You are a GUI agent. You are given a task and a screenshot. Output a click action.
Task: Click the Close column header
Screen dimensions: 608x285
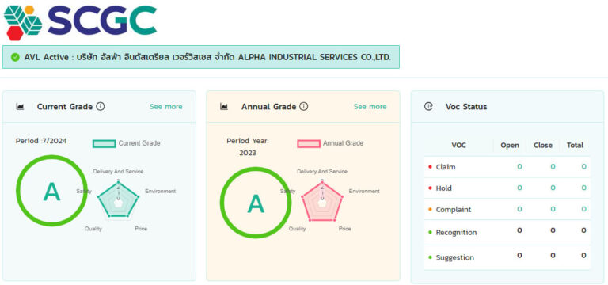[543, 146]
